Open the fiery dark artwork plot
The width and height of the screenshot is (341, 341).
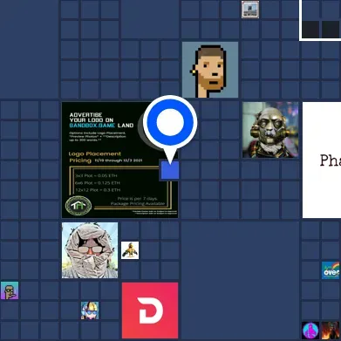[x=331, y=331]
